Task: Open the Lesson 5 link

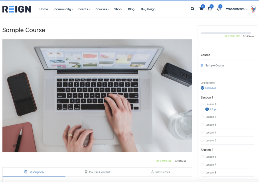Action: click(211, 140)
